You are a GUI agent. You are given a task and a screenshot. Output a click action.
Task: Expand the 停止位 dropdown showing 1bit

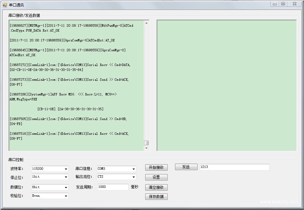(x=66, y=177)
